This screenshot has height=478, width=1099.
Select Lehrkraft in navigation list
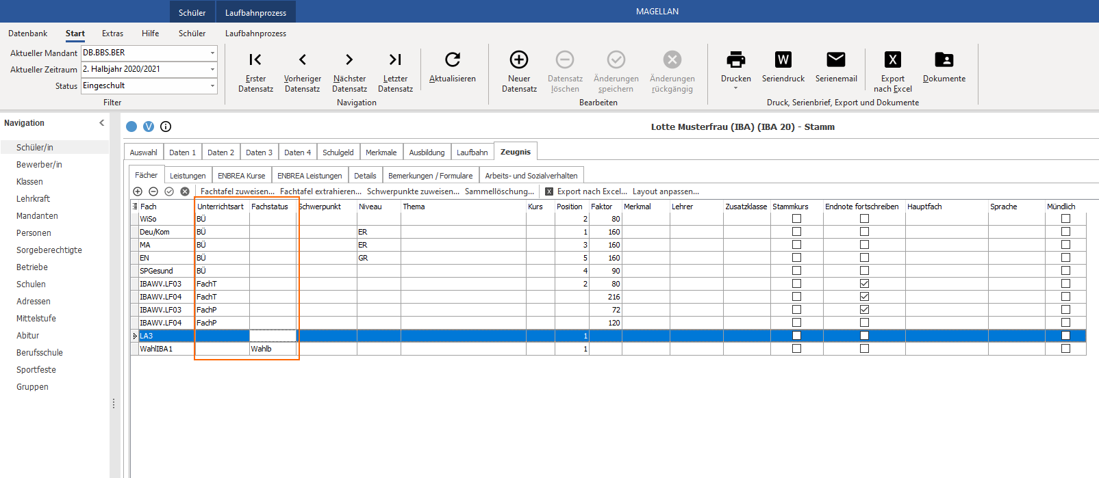(34, 199)
